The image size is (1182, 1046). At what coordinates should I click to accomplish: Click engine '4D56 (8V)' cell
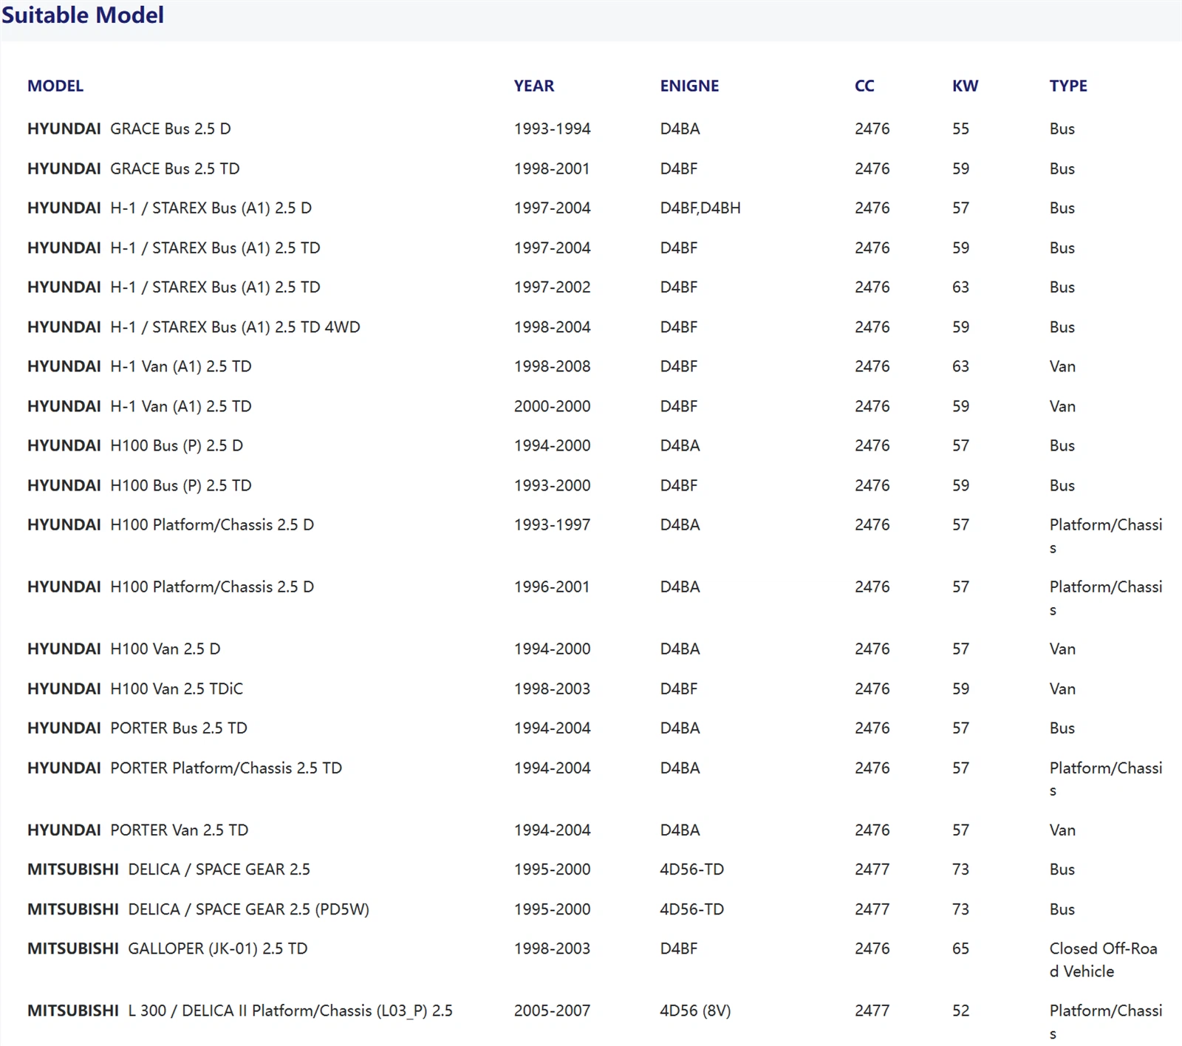[695, 1011]
